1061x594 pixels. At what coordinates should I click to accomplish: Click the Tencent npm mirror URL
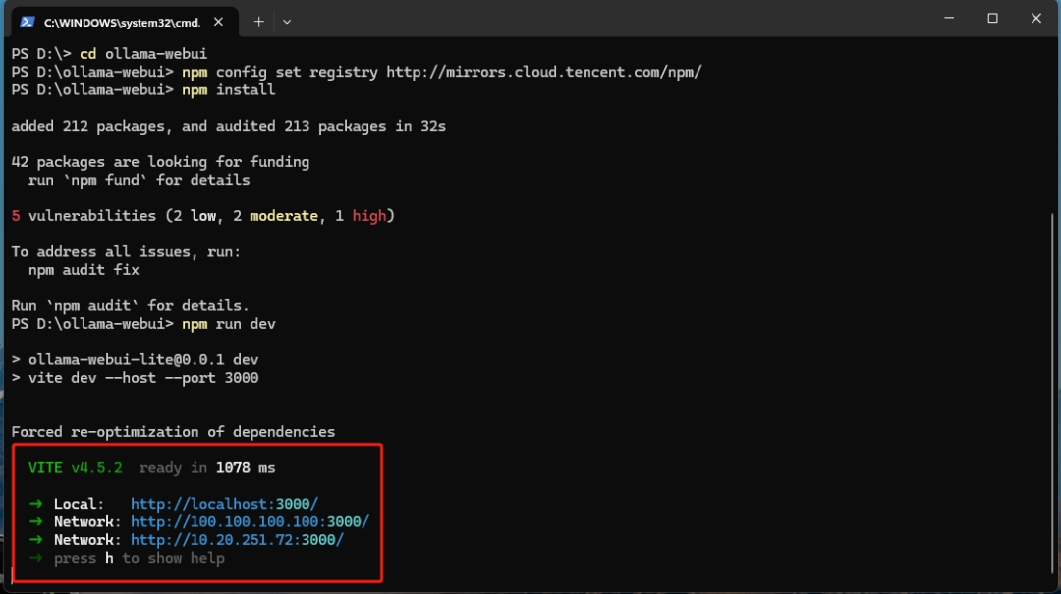click(x=544, y=72)
